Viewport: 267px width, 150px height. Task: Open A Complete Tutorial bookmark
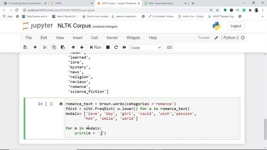pos(161,17)
